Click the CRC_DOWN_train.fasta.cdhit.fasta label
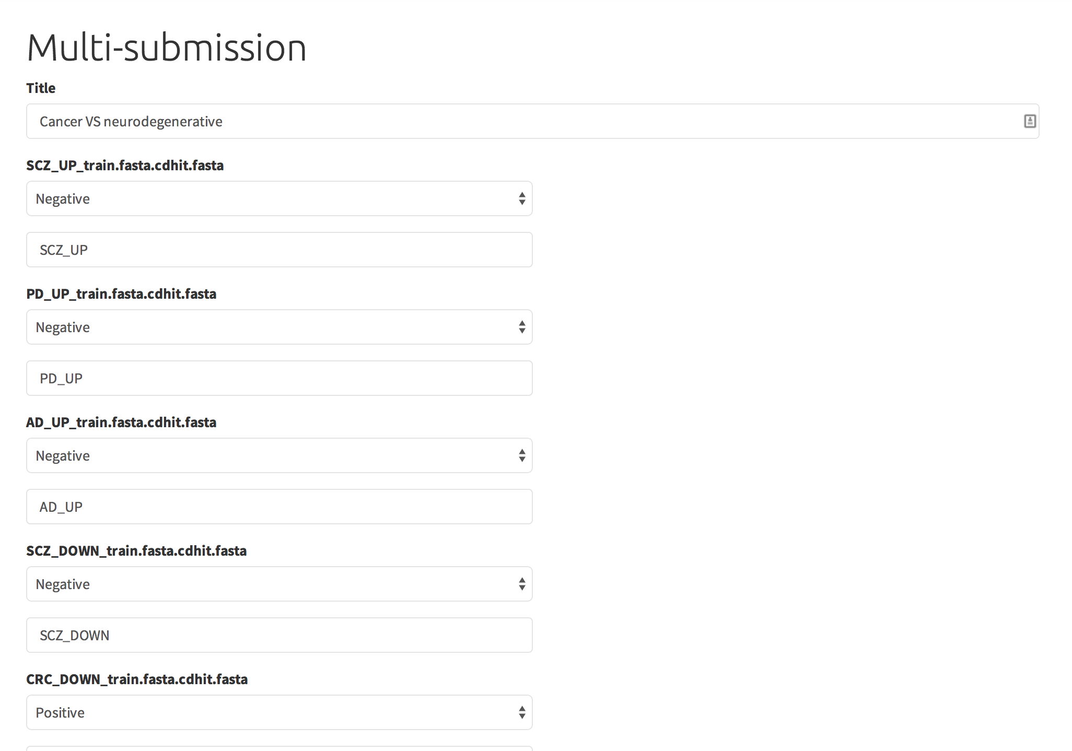 (137, 679)
